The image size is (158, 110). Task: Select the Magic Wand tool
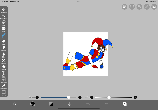tap(4, 17)
